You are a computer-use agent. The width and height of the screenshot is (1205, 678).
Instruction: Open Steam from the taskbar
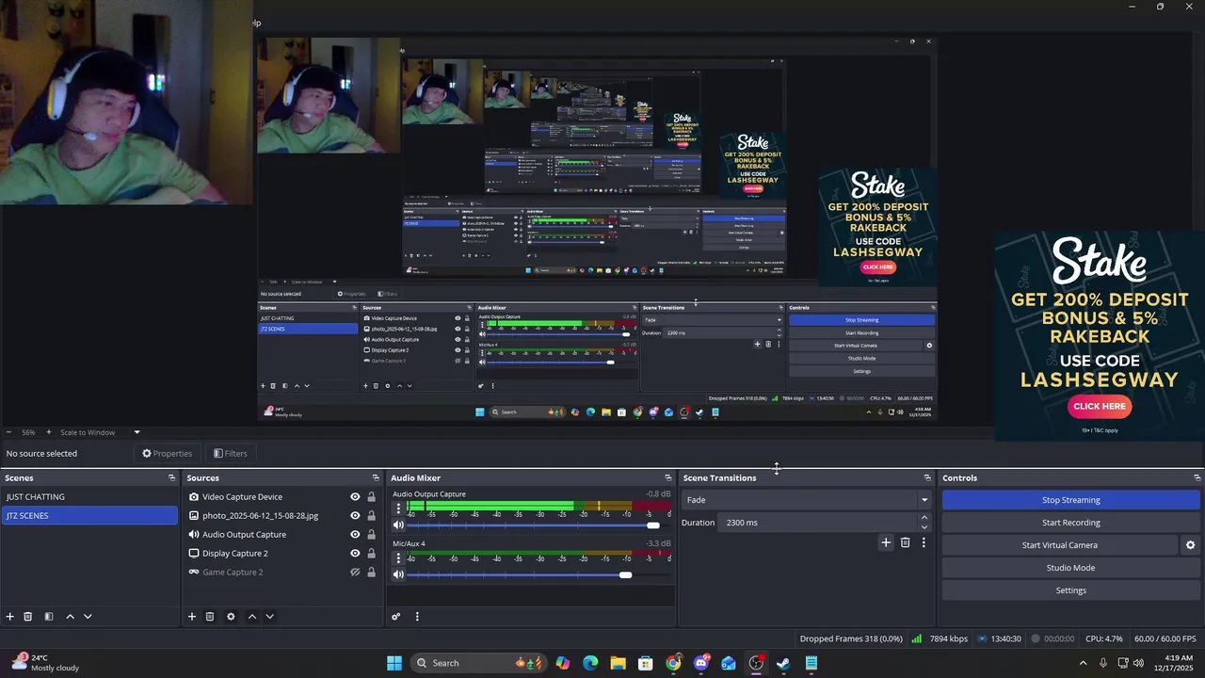tap(783, 663)
